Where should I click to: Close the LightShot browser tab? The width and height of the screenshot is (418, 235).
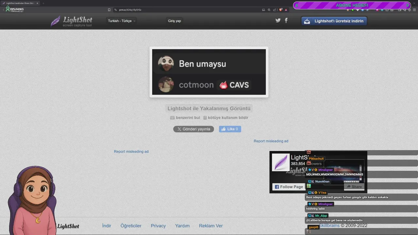pyautogui.click(x=37, y=3)
